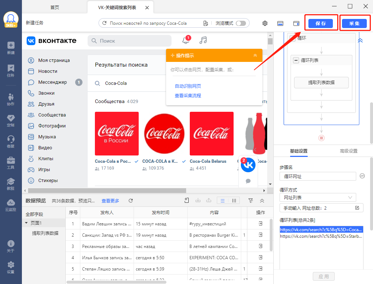Click the 查看更多 link
This screenshot has height=284, width=373.
pyautogui.click(x=110, y=201)
